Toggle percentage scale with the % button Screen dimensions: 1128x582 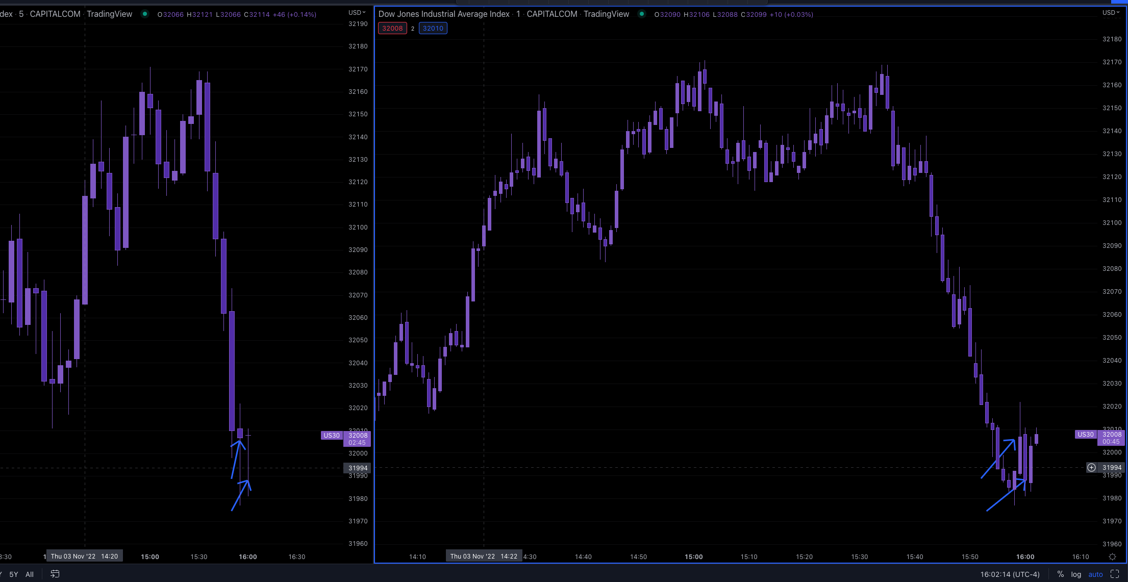pos(1061,574)
